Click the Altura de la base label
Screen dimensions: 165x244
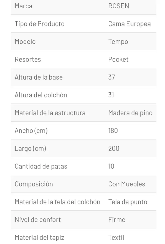[x=39, y=77]
